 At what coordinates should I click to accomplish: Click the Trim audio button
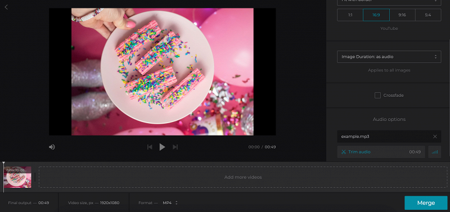(x=381, y=152)
